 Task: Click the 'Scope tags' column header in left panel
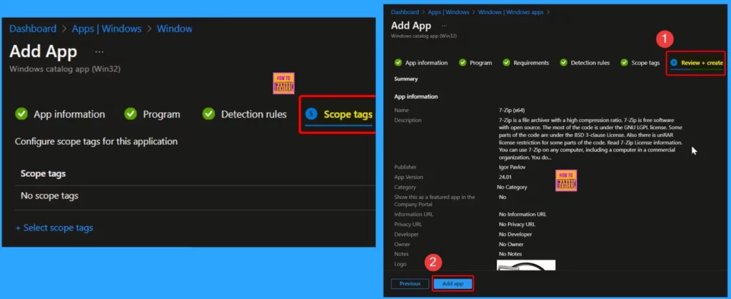click(43, 173)
